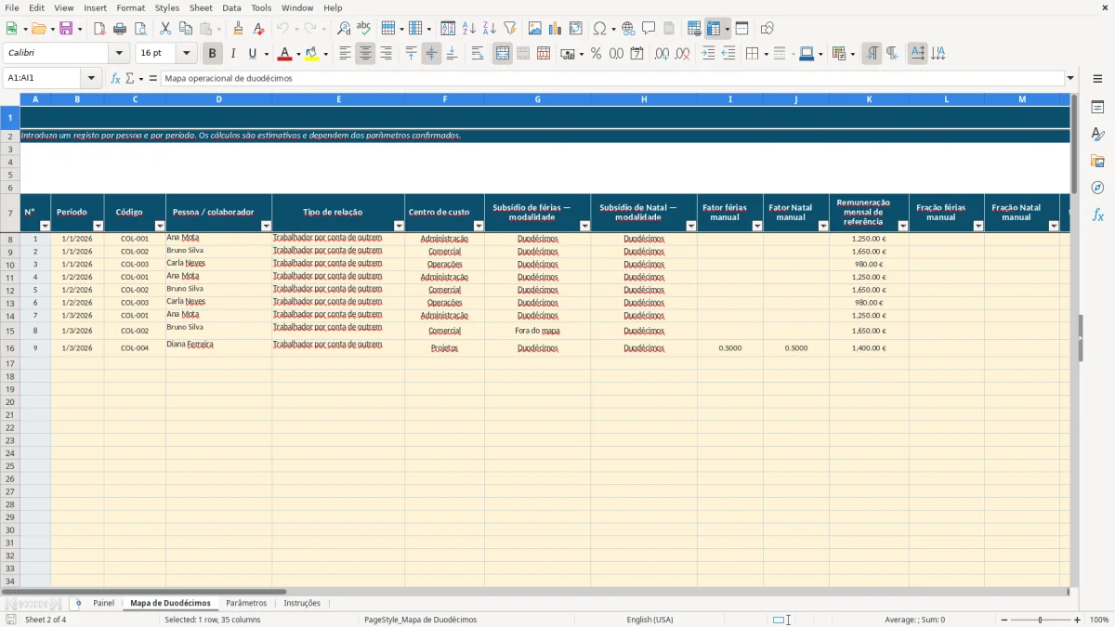Viewport: 1115px width, 627px height.
Task: Toggle horizontal center alignment
Action: pyautogui.click(x=365, y=54)
